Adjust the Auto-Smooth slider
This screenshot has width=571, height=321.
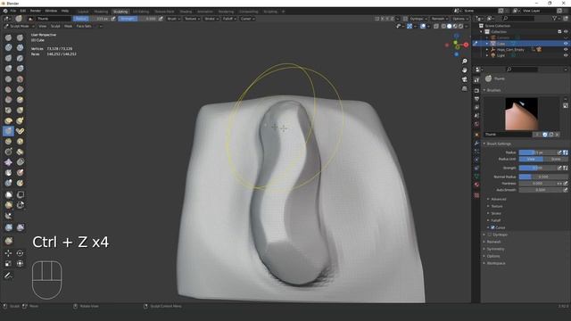[541, 190]
